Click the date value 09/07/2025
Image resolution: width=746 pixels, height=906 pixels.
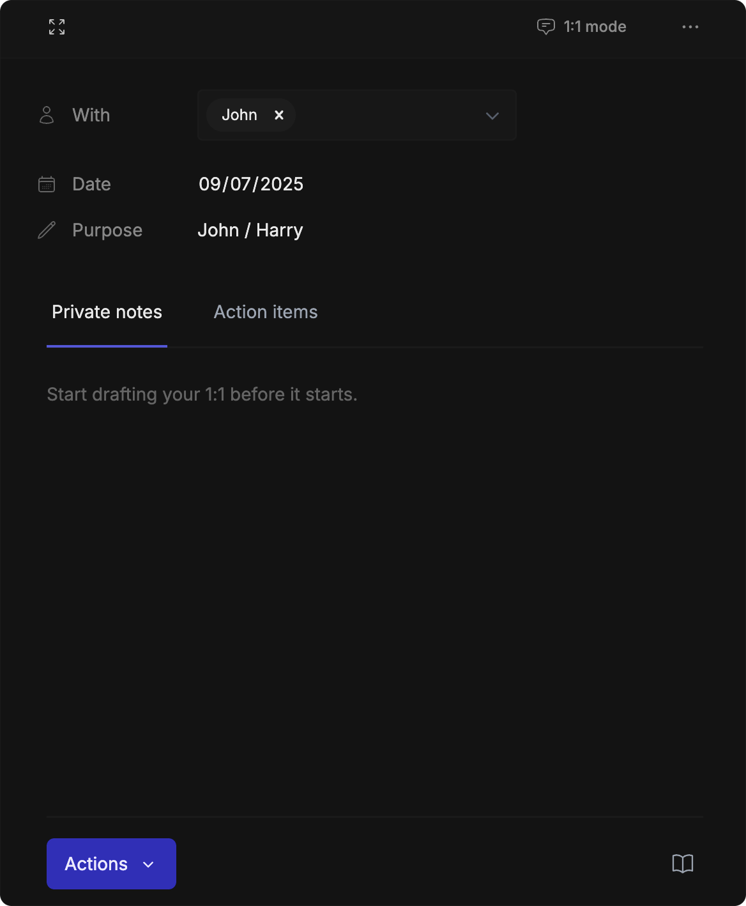click(x=251, y=184)
